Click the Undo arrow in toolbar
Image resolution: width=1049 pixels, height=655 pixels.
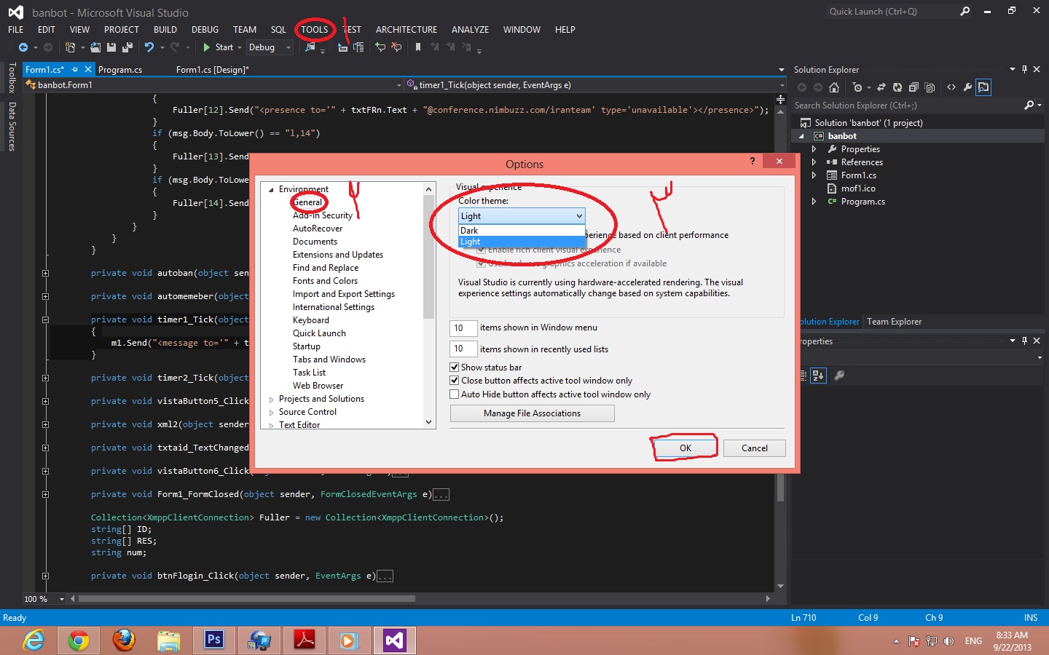pos(149,47)
